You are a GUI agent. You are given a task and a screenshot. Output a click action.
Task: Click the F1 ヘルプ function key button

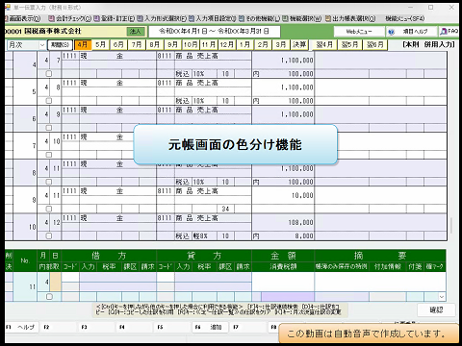coord(21,327)
